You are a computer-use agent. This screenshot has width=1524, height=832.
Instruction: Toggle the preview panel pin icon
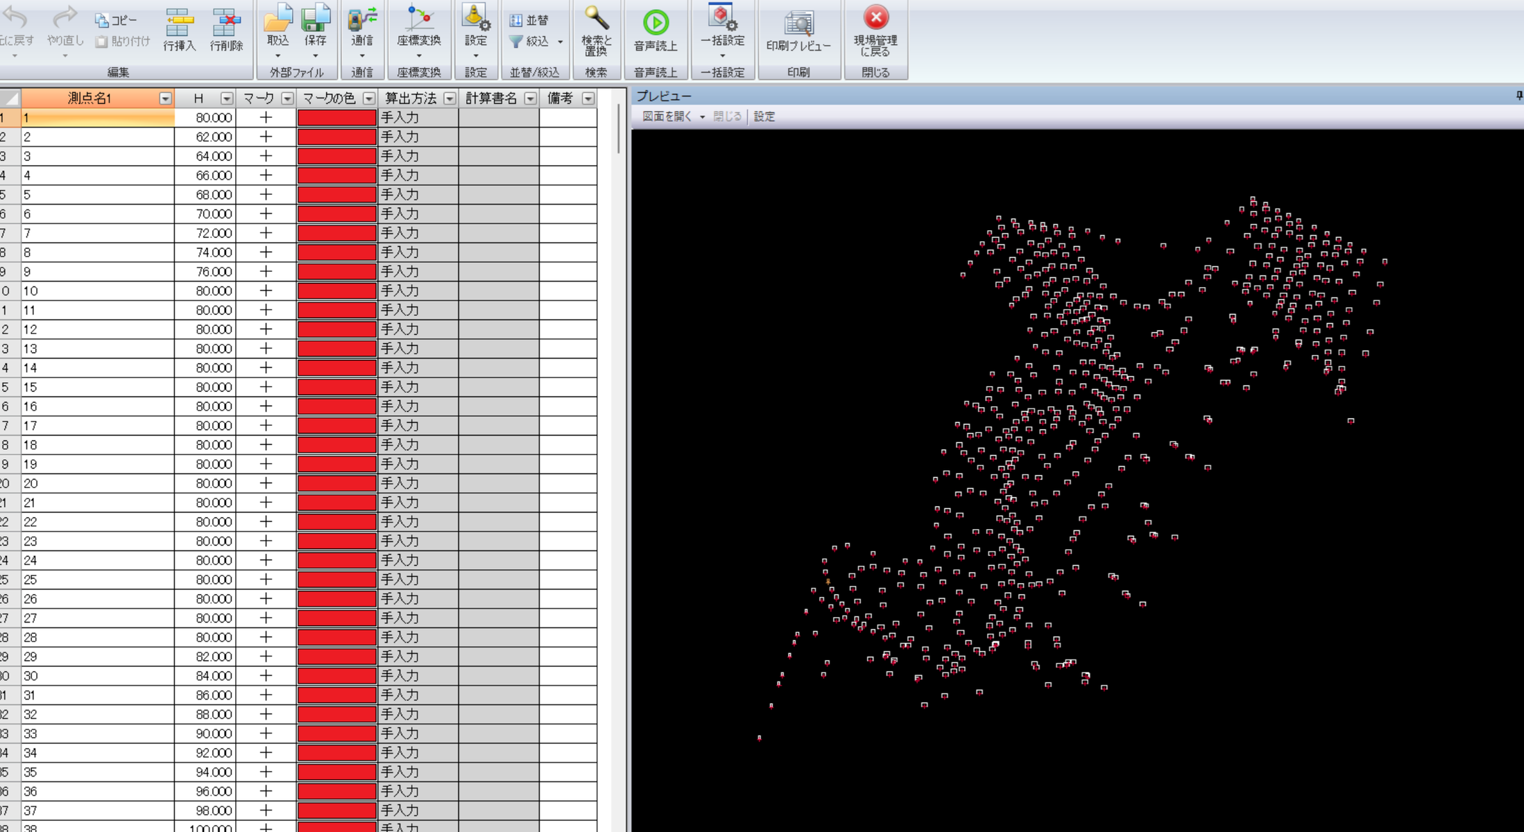tap(1518, 96)
